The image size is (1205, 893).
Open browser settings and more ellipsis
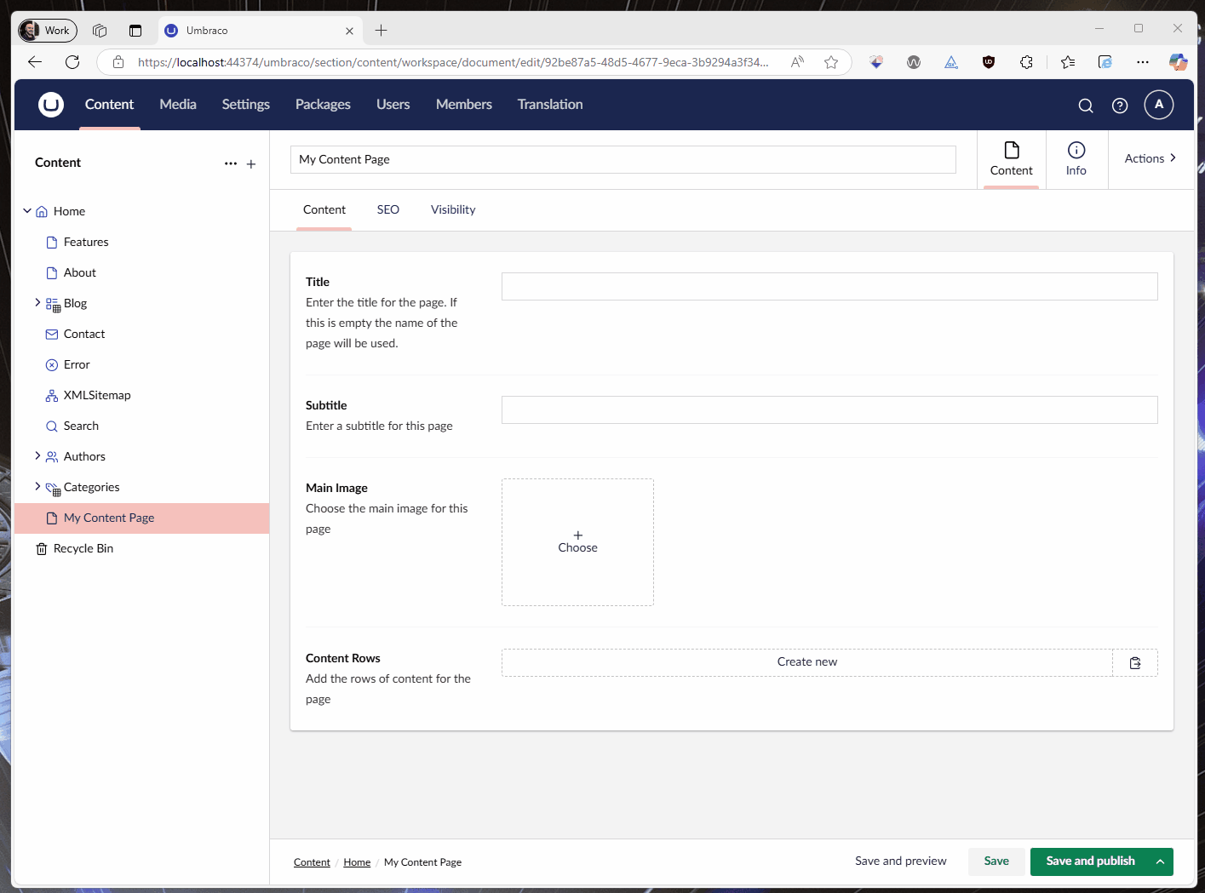(x=1143, y=61)
